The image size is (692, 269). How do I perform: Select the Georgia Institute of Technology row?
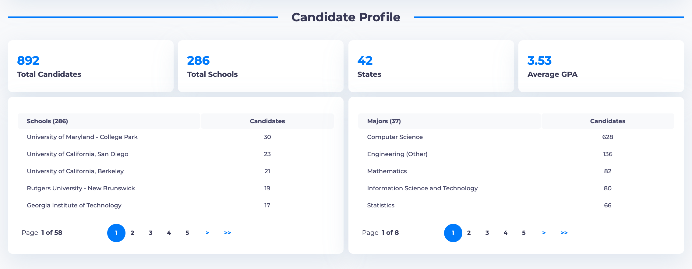(74, 205)
